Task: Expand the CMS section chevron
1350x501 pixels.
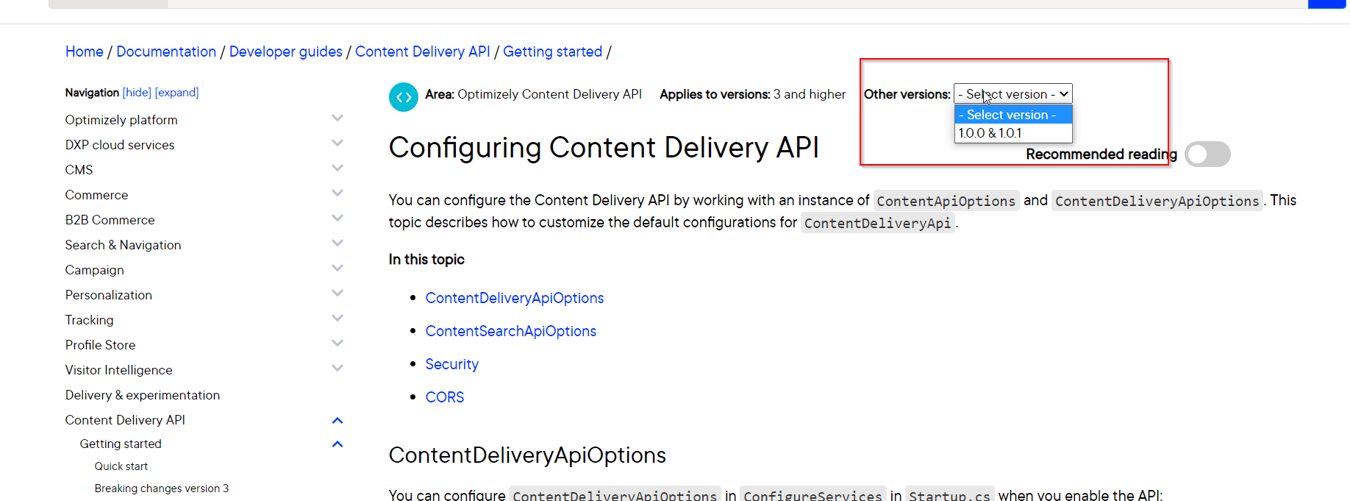Action: [337, 168]
